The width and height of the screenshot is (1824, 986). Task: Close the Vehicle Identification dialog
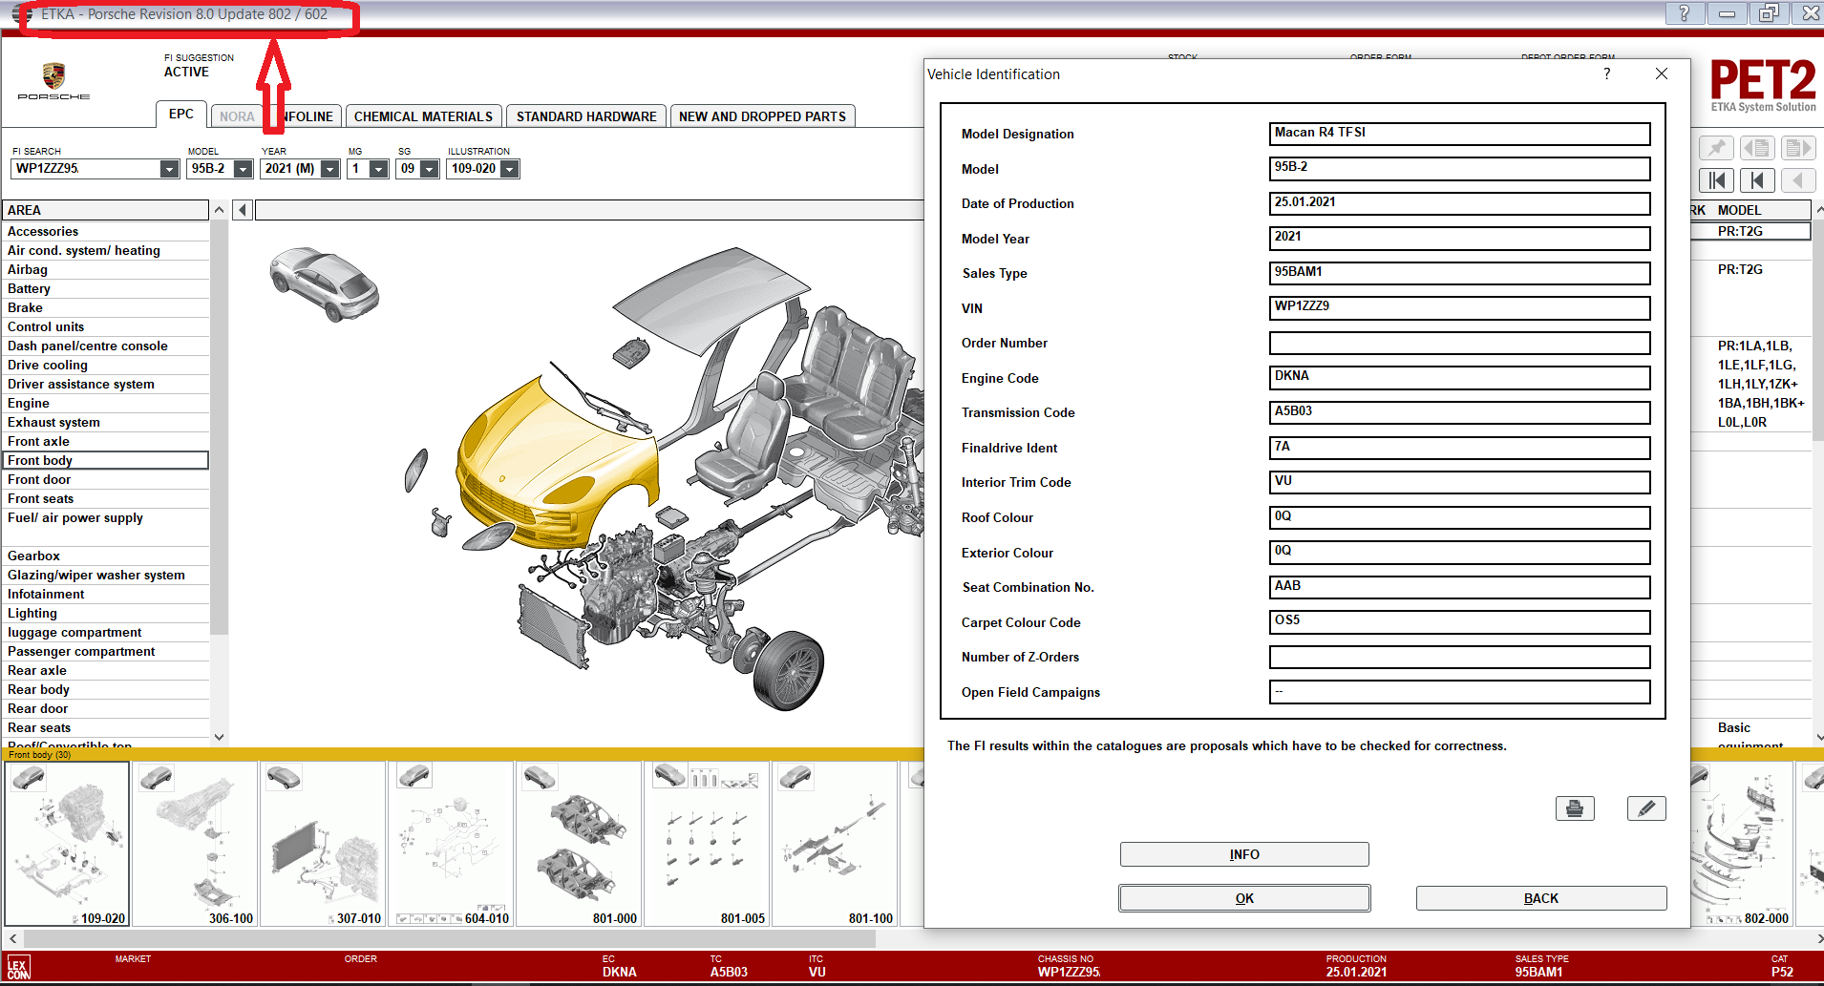[x=1662, y=73]
